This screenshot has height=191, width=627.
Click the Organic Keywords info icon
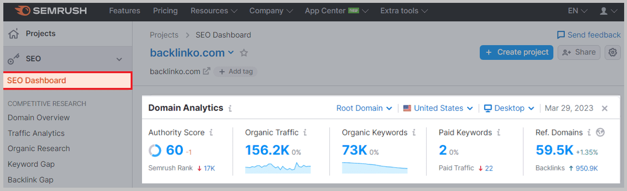tap(414, 133)
